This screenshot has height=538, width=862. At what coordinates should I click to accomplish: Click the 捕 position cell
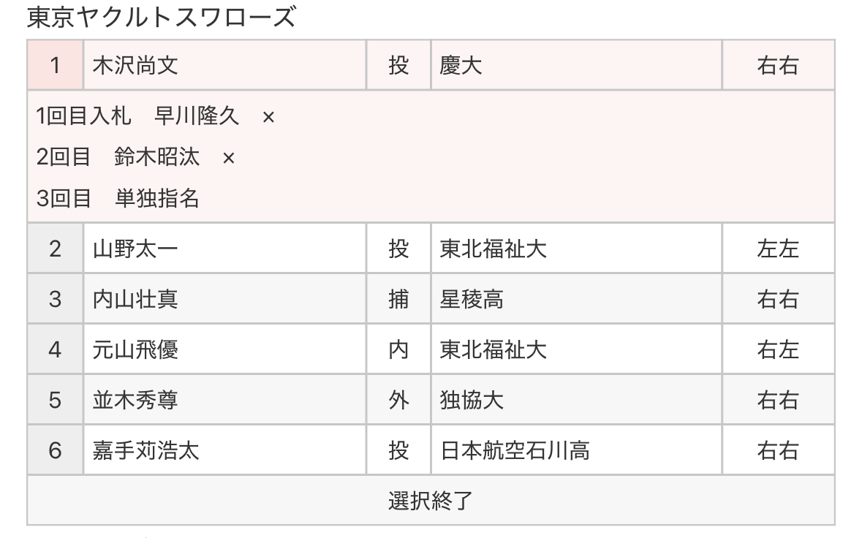[398, 299]
